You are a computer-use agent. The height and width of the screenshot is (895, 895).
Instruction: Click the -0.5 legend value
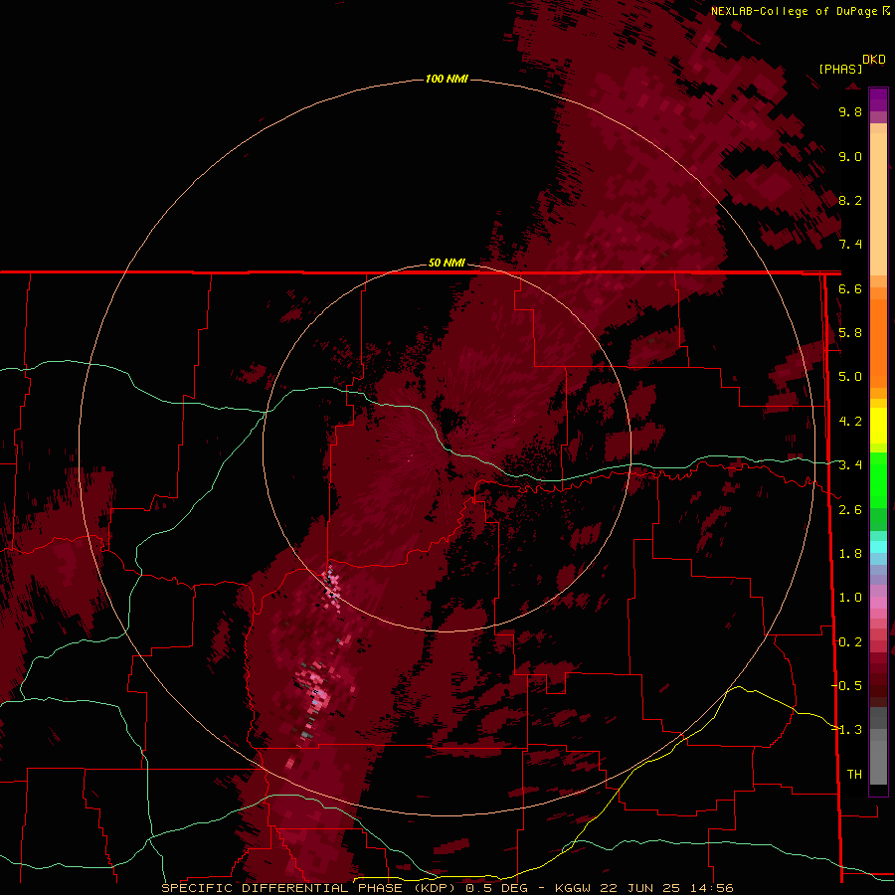846,686
